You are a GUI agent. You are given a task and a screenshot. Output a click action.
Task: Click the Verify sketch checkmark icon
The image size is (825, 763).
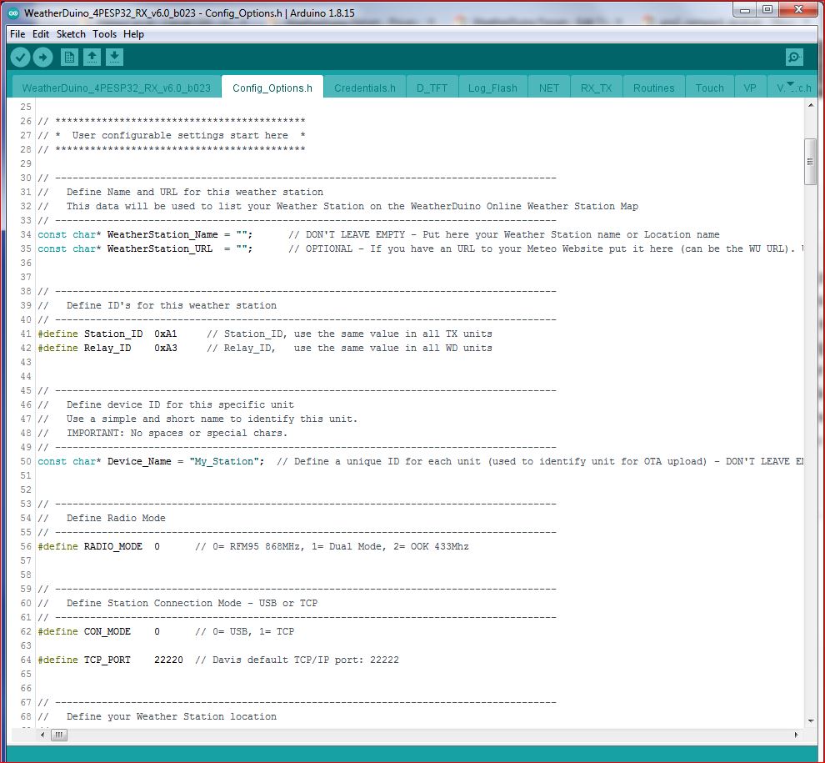coord(21,57)
